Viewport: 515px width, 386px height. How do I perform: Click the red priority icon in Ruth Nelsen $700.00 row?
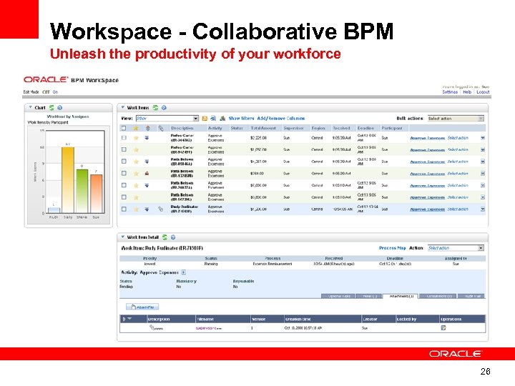pos(147,173)
